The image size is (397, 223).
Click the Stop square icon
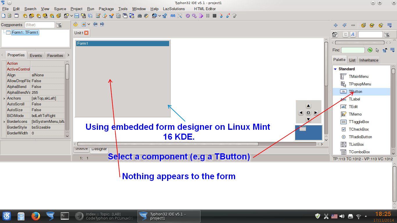click(214, 16)
